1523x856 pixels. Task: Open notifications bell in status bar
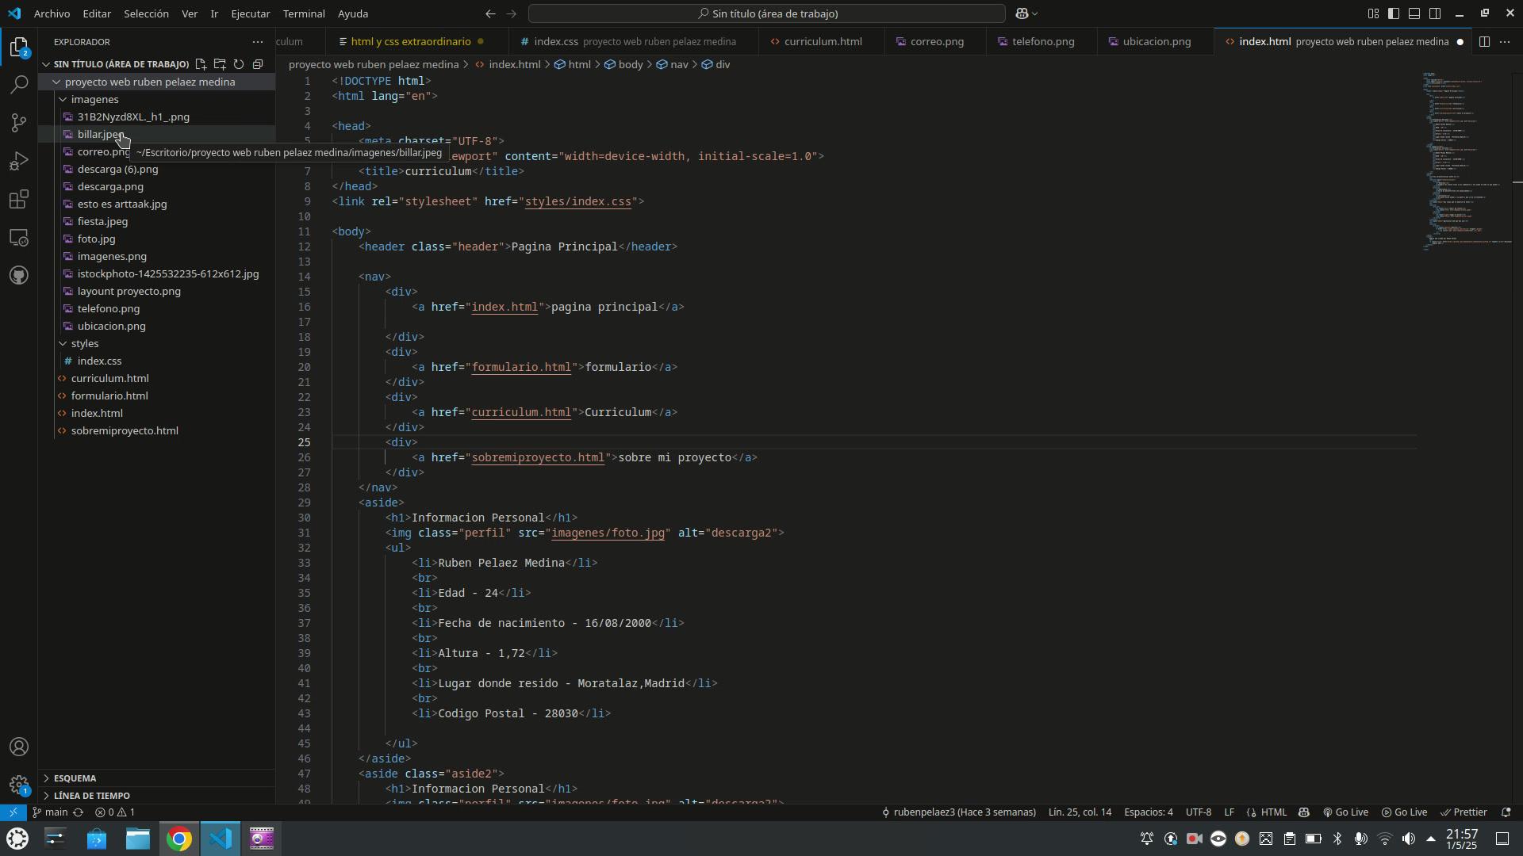[x=1506, y=812]
